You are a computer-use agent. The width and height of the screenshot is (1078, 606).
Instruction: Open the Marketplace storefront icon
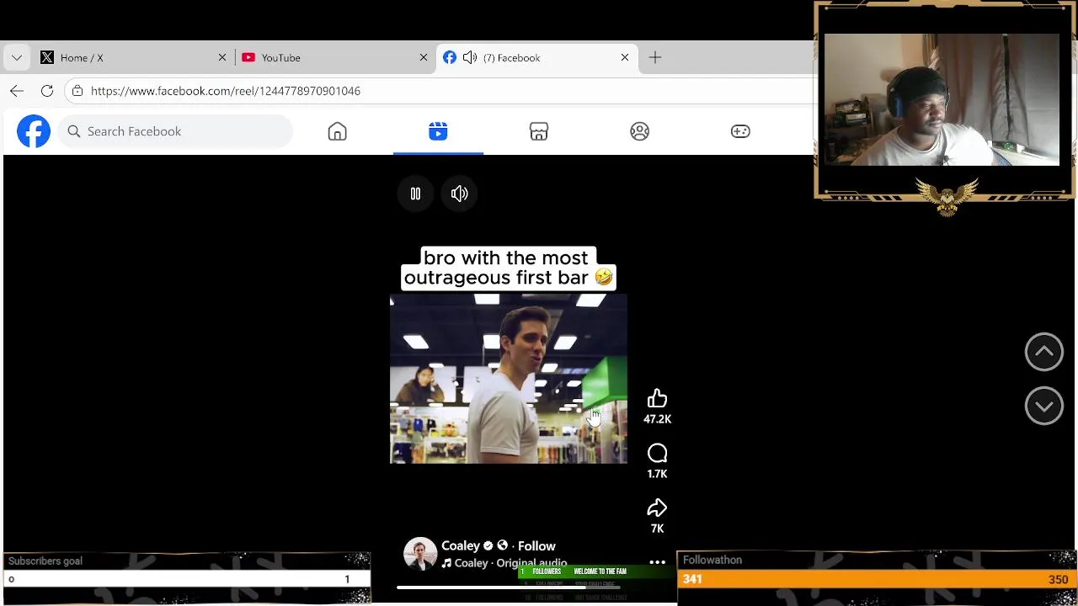(x=539, y=131)
